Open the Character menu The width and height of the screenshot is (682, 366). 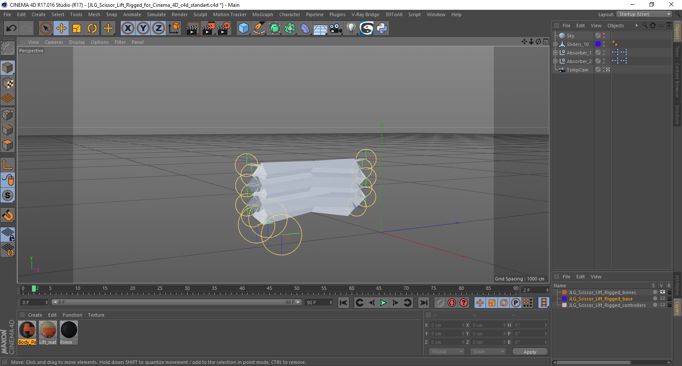289,14
